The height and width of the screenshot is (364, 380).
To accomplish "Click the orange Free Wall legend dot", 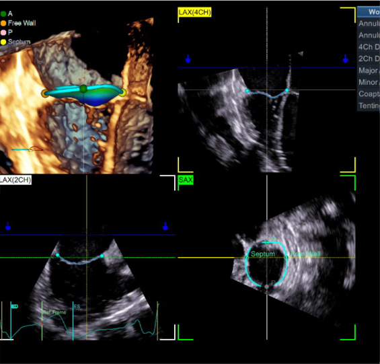I will click(x=3, y=24).
